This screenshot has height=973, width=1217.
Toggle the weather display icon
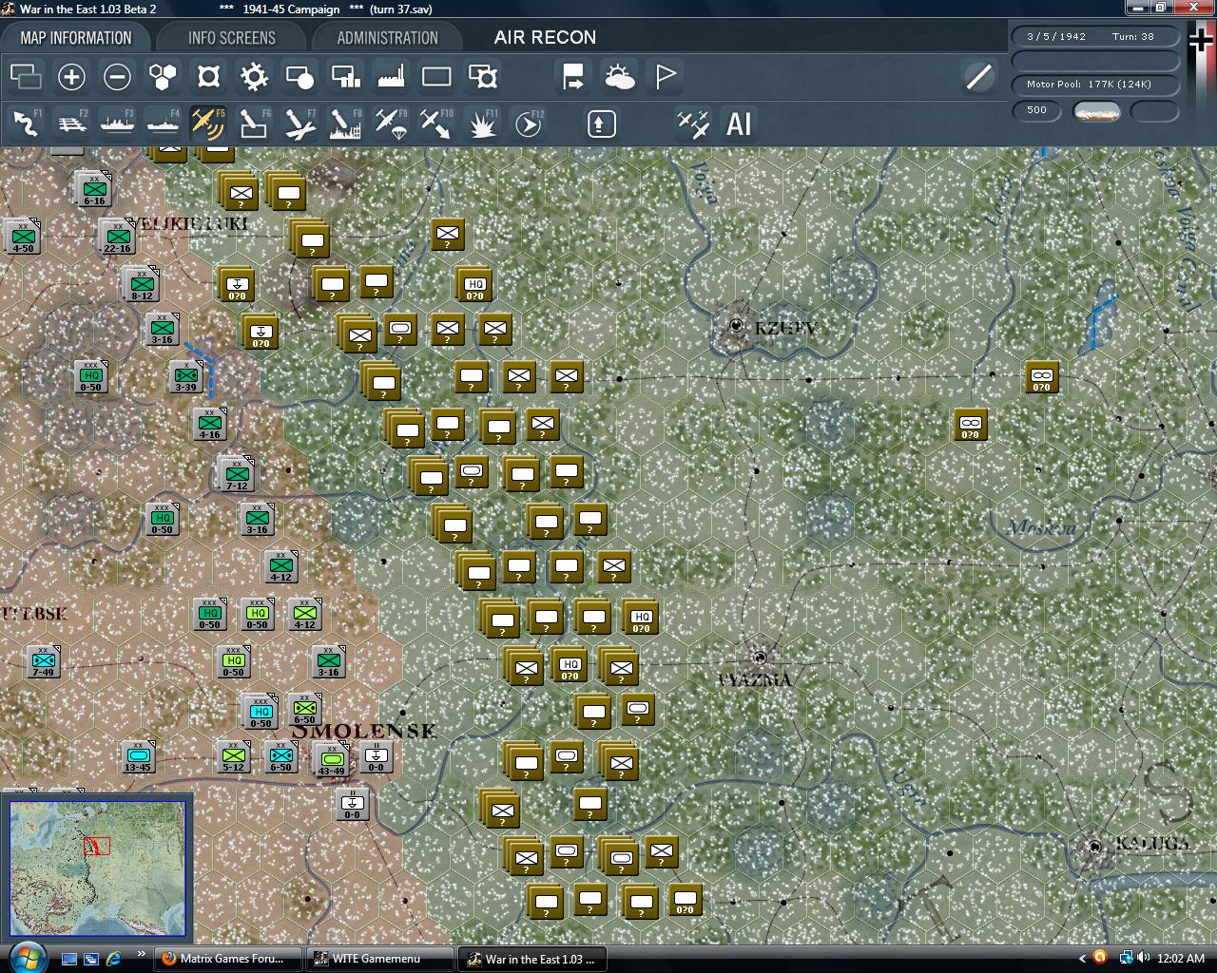click(x=620, y=77)
